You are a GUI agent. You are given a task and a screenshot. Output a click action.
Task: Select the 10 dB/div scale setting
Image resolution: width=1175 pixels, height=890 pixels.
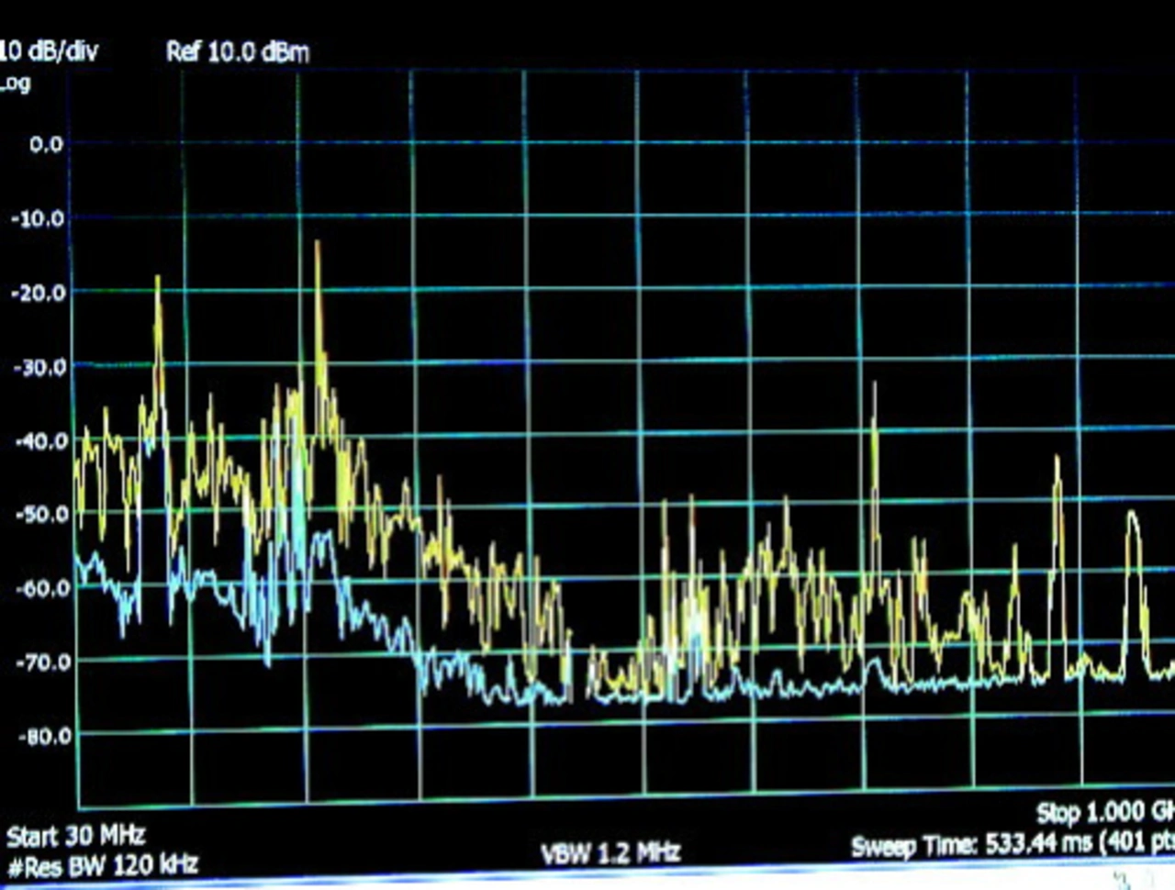[50, 50]
